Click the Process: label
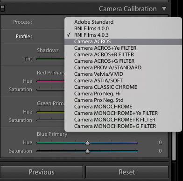 click(x=23, y=22)
